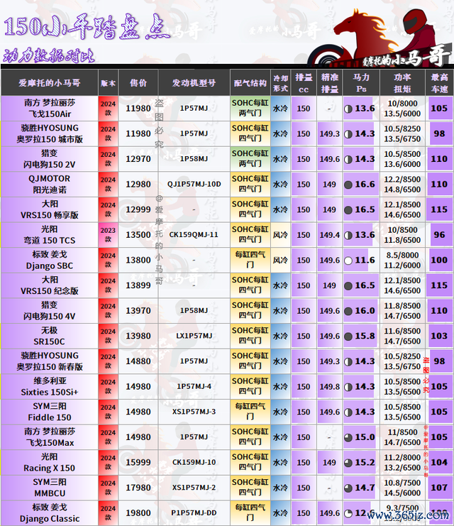Click the price 17980
This screenshot has width=454, height=526.
point(138,488)
